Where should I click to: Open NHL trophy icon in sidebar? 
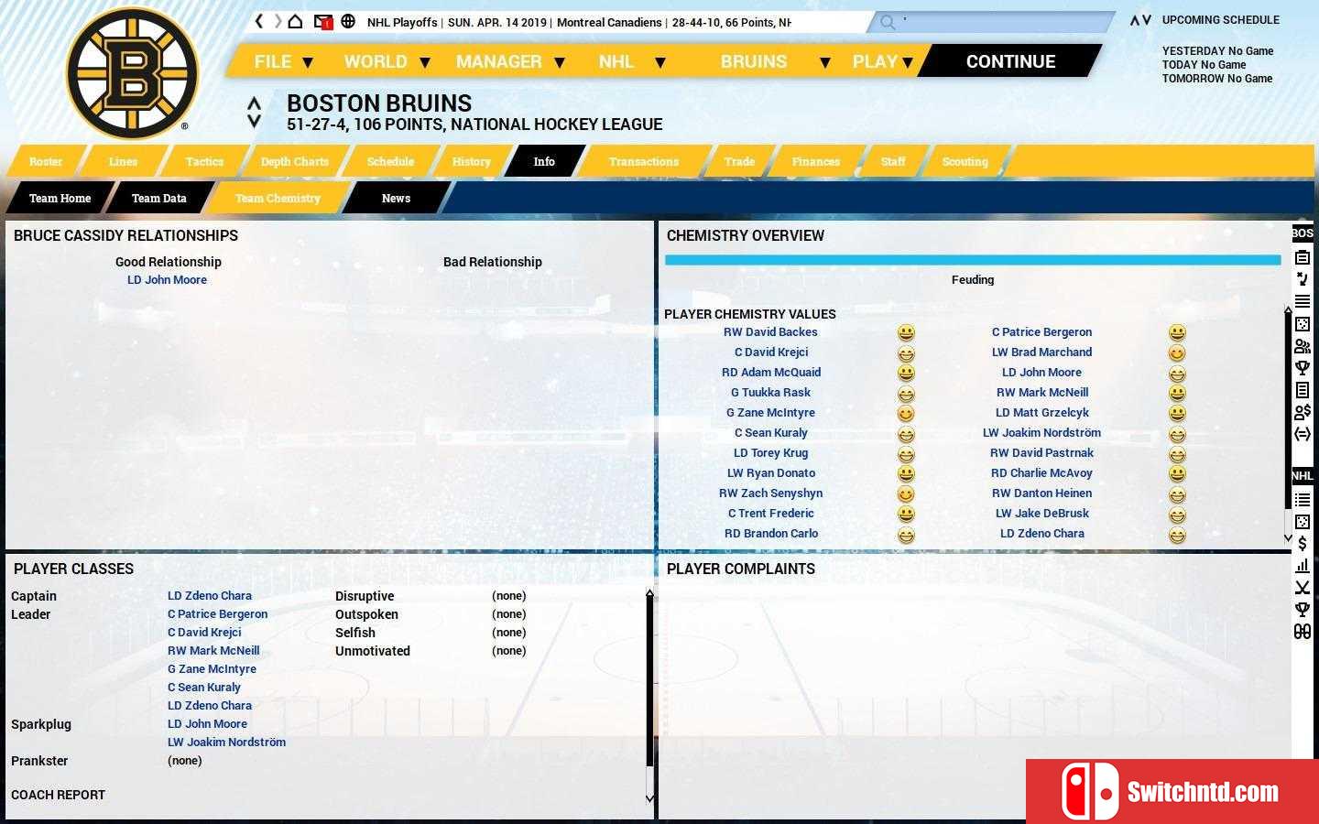click(x=1303, y=609)
